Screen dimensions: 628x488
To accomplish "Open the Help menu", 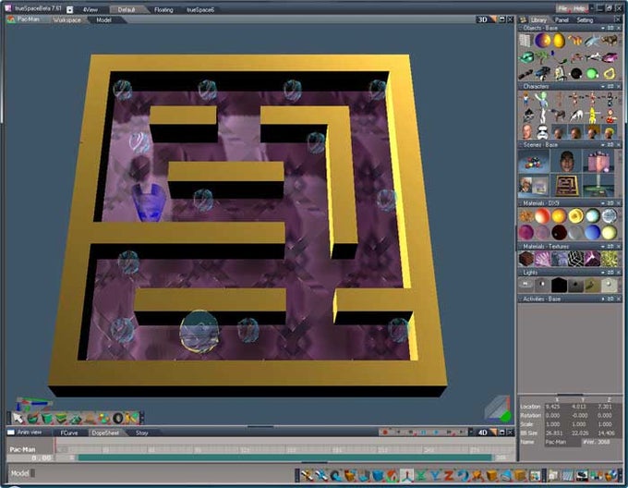I will pyautogui.click(x=579, y=8).
